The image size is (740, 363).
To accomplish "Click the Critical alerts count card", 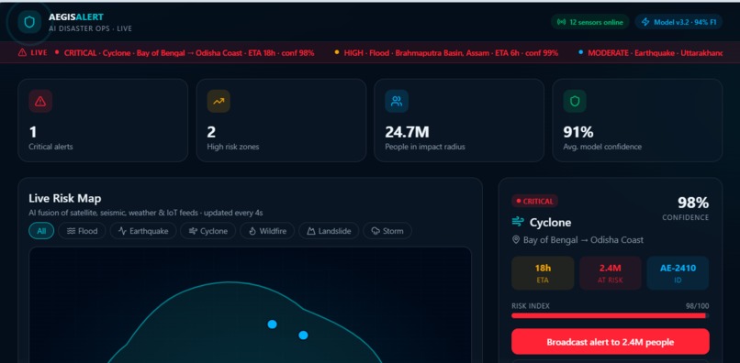I will tap(103, 120).
